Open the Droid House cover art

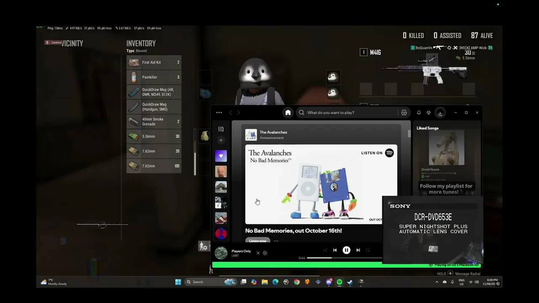tap(446, 148)
